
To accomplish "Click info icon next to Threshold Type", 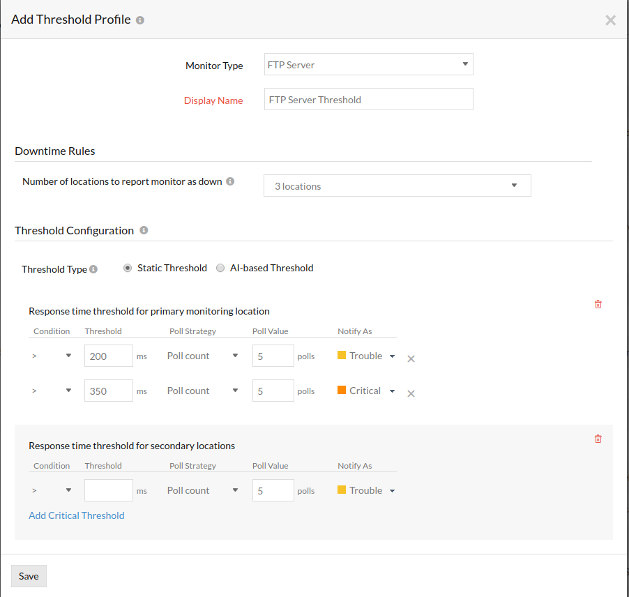I will click(x=93, y=269).
